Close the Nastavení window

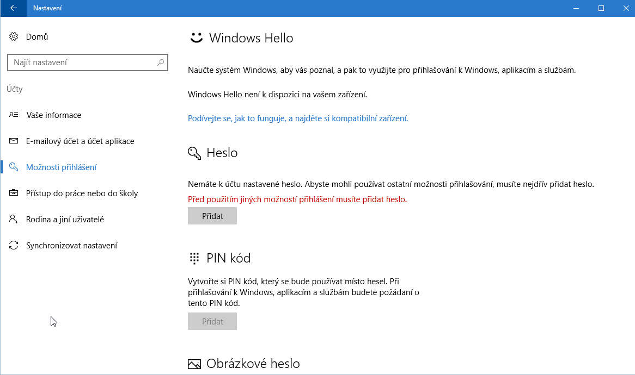pyautogui.click(x=626, y=8)
